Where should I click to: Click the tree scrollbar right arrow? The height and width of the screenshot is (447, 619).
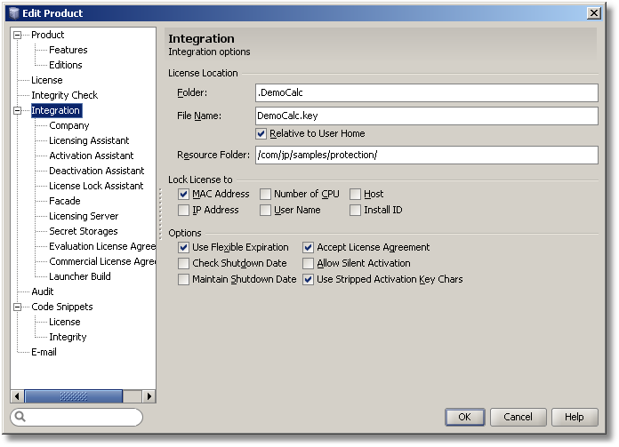pos(149,396)
